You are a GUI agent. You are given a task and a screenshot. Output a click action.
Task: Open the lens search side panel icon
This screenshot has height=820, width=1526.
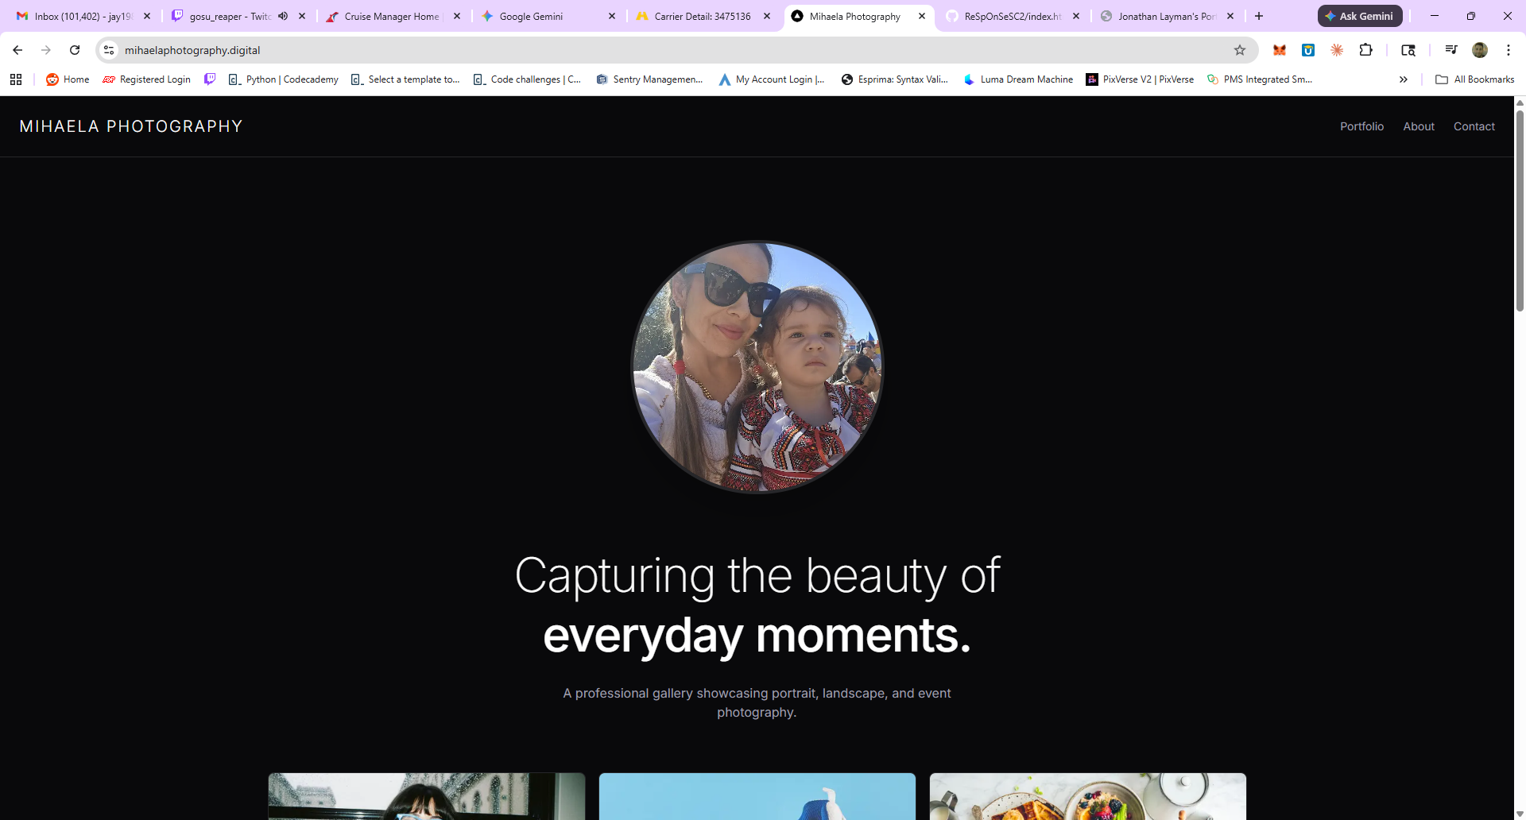(1408, 50)
